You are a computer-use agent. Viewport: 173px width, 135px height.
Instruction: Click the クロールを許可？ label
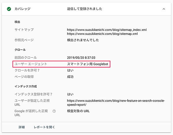point(27,70)
